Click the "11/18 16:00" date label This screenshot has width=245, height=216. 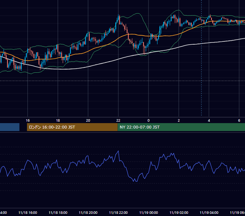[x=28, y=212]
